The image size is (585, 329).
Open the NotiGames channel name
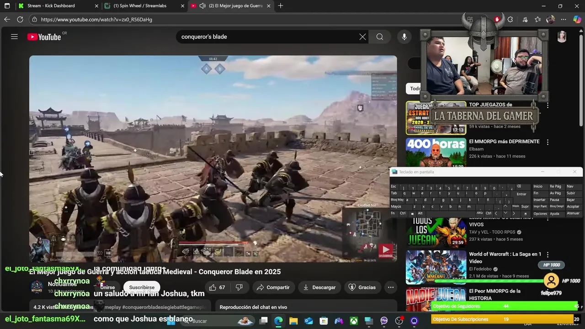click(62, 284)
